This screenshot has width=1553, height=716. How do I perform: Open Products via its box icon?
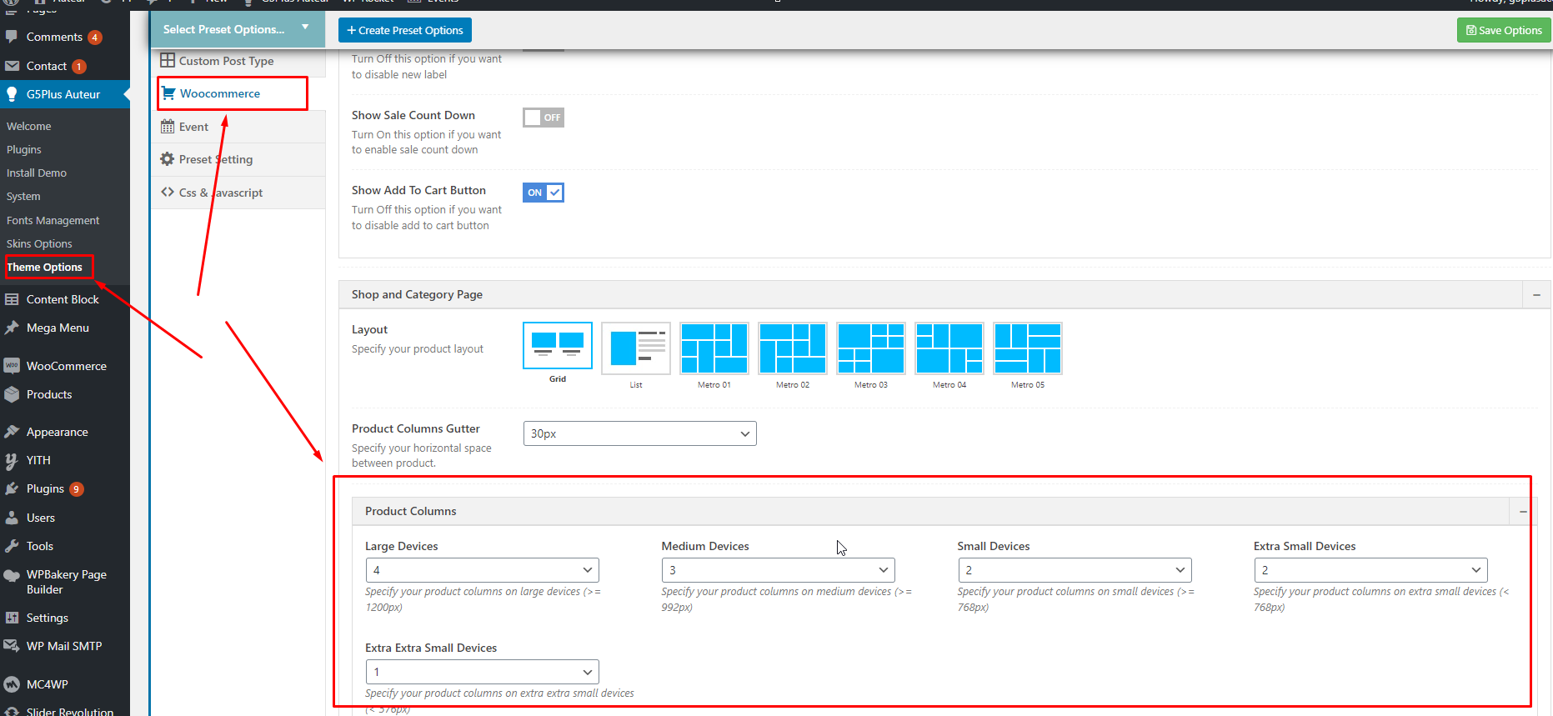point(12,394)
